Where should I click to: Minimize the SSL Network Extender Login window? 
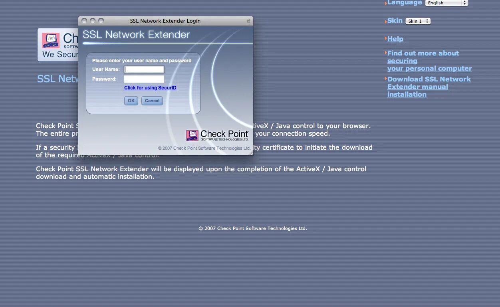click(93, 21)
